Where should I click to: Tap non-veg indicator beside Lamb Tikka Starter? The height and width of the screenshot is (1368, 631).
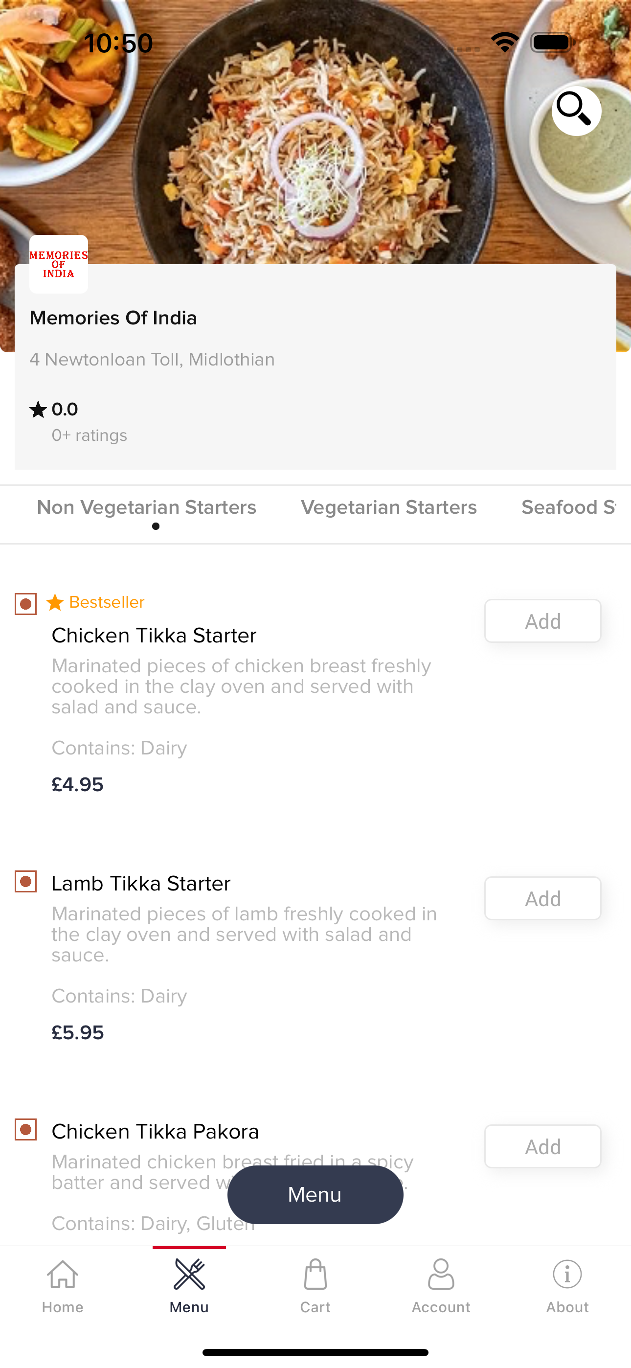tap(25, 882)
